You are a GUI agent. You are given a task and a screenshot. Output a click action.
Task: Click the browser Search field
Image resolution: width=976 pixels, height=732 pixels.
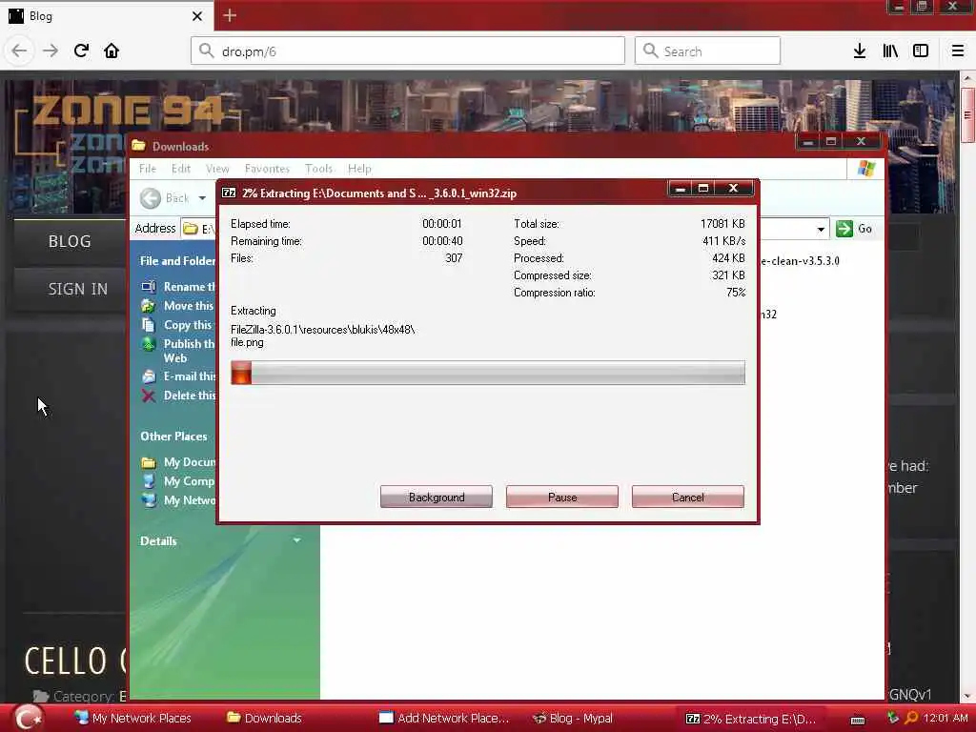pyautogui.click(x=708, y=51)
